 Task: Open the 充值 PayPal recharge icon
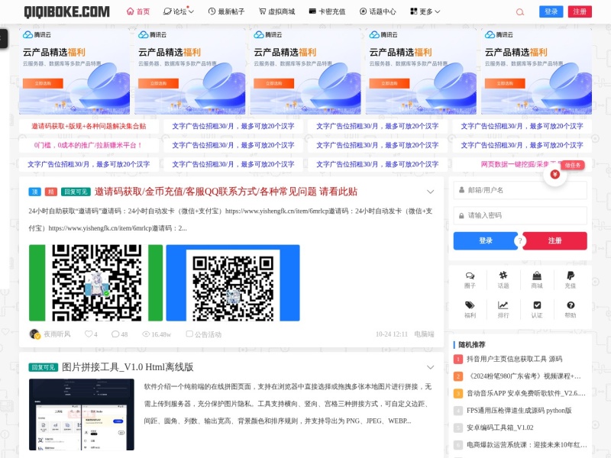pos(571,280)
